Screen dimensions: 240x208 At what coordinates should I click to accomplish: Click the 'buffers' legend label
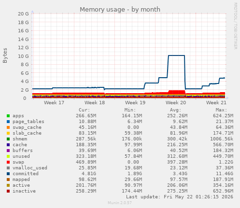click(x=23, y=151)
